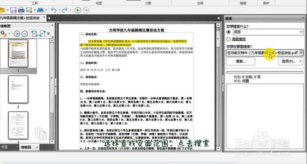Click the text 学校室外排球场
Image resolution: width=307 pixels, height=164 pixels.
pyautogui.click(x=90, y=84)
